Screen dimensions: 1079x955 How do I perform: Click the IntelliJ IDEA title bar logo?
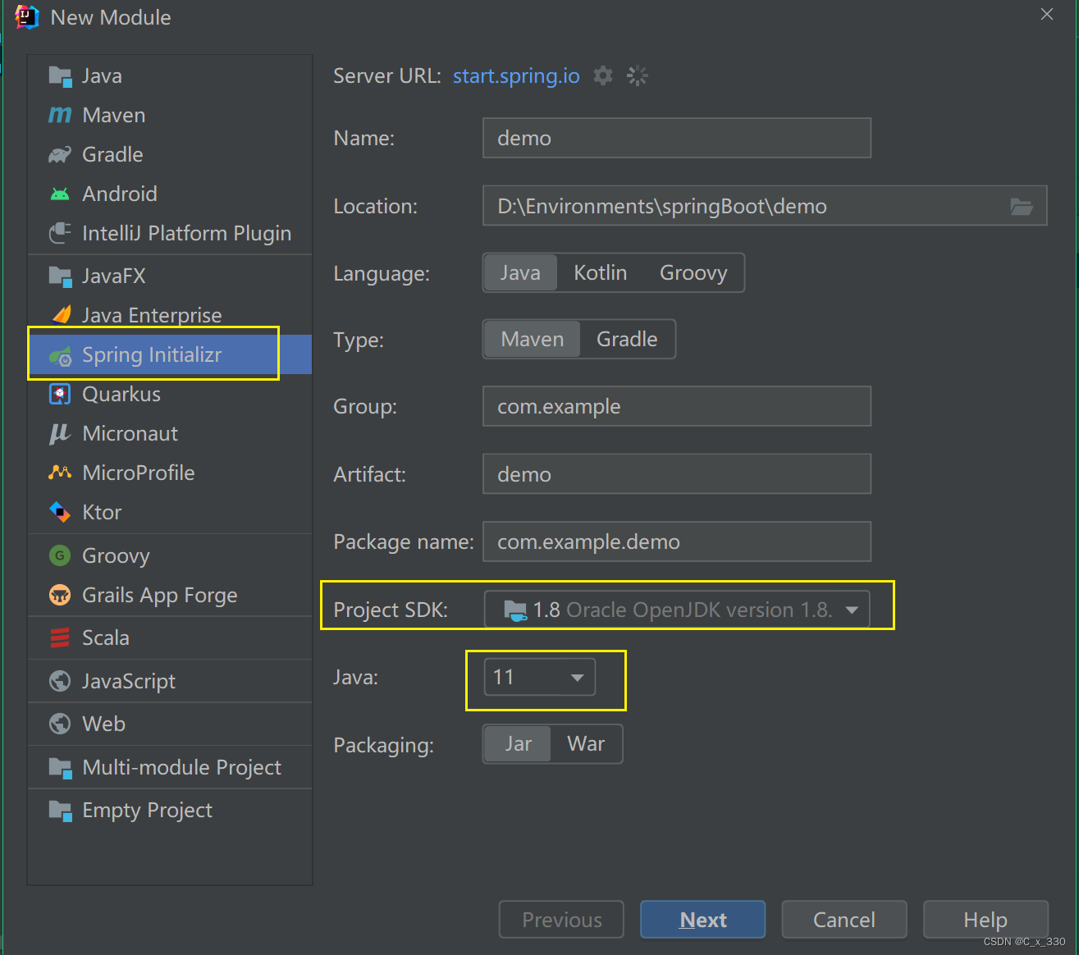coord(26,17)
